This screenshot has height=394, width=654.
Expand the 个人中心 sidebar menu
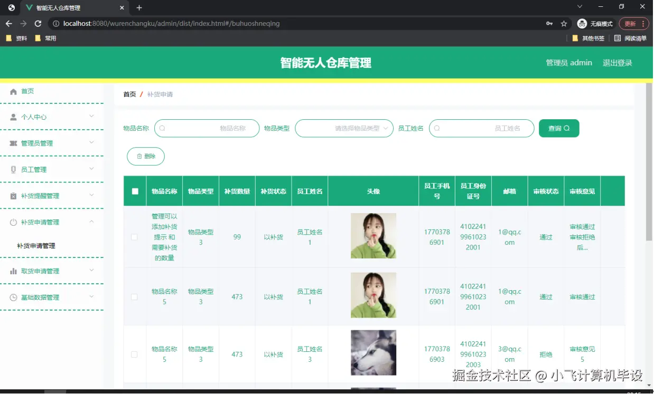pyautogui.click(x=91, y=117)
